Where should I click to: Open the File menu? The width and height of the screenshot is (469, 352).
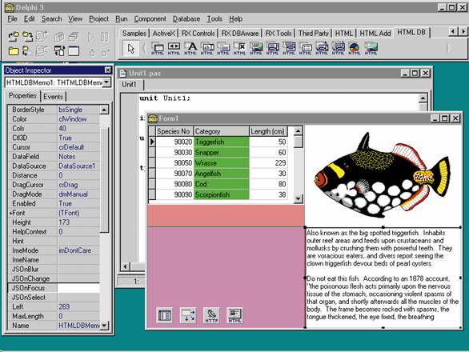(12, 19)
